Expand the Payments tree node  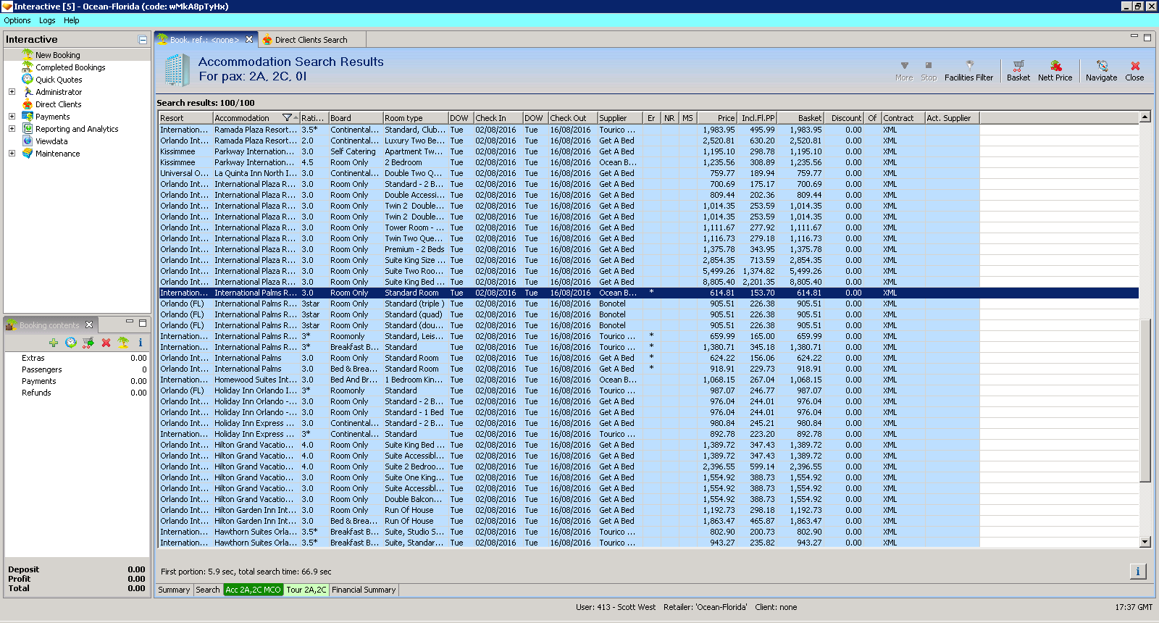pos(12,117)
